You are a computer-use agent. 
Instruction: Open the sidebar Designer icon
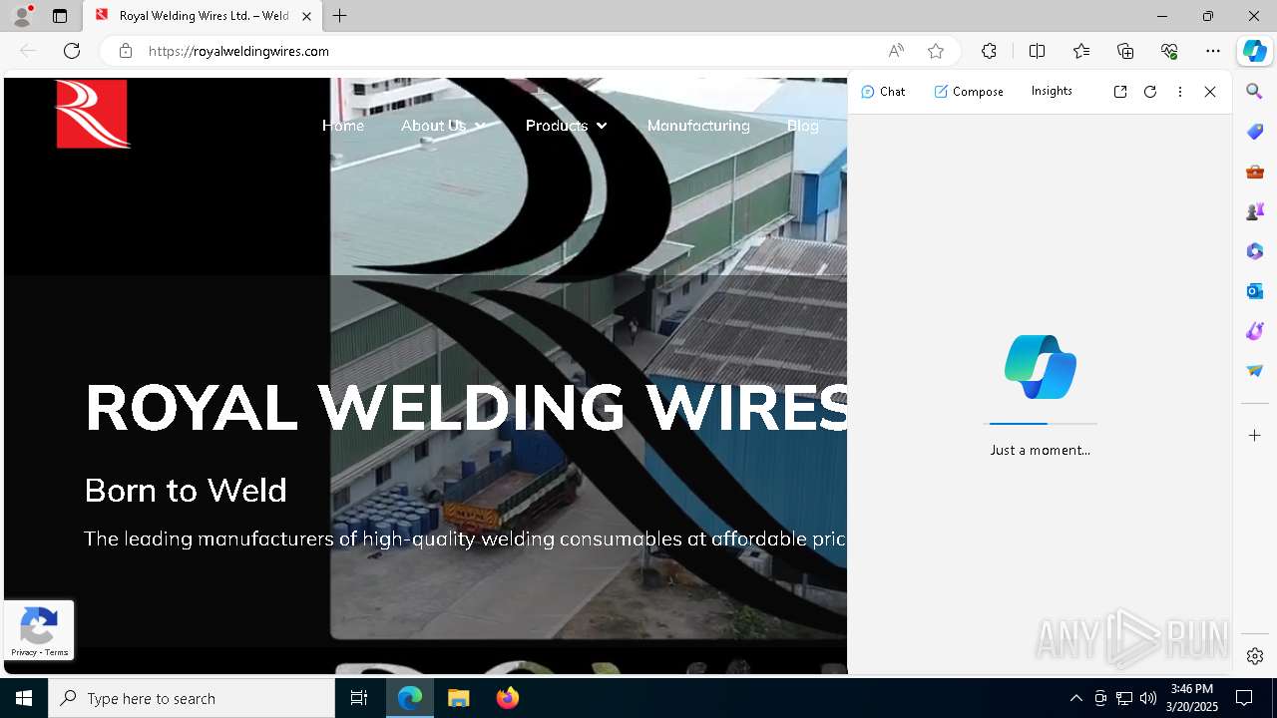pos(1255,331)
